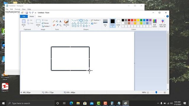The height and width of the screenshot is (106, 189).
Task: Pick the Diamond shape
Action: pyautogui.click(x=78, y=23)
